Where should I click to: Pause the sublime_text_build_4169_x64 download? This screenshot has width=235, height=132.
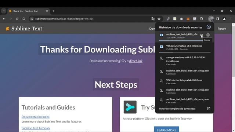202,35
